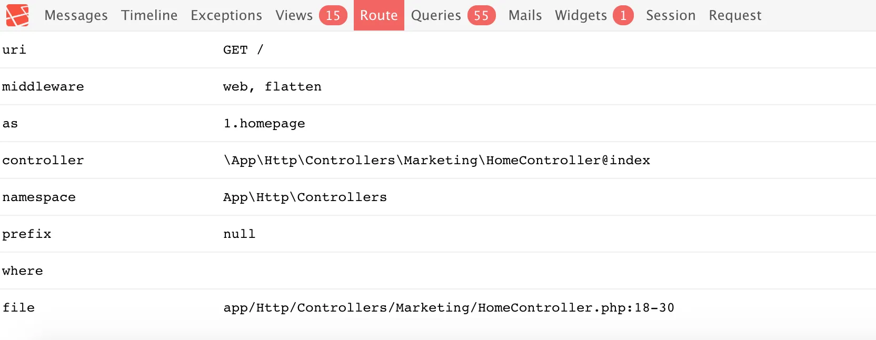The height and width of the screenshot is (340, 876).
Task: Click the HomeController@index controller value
Action: [x=436, y=160]
